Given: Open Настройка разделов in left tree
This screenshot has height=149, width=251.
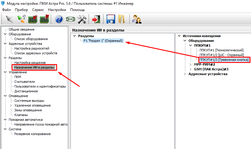Looking at the screenshot, I should pyautogui.click(x=30, y=63).
